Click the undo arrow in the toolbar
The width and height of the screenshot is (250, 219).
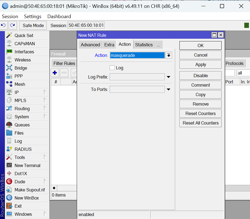tap(3, 25)
